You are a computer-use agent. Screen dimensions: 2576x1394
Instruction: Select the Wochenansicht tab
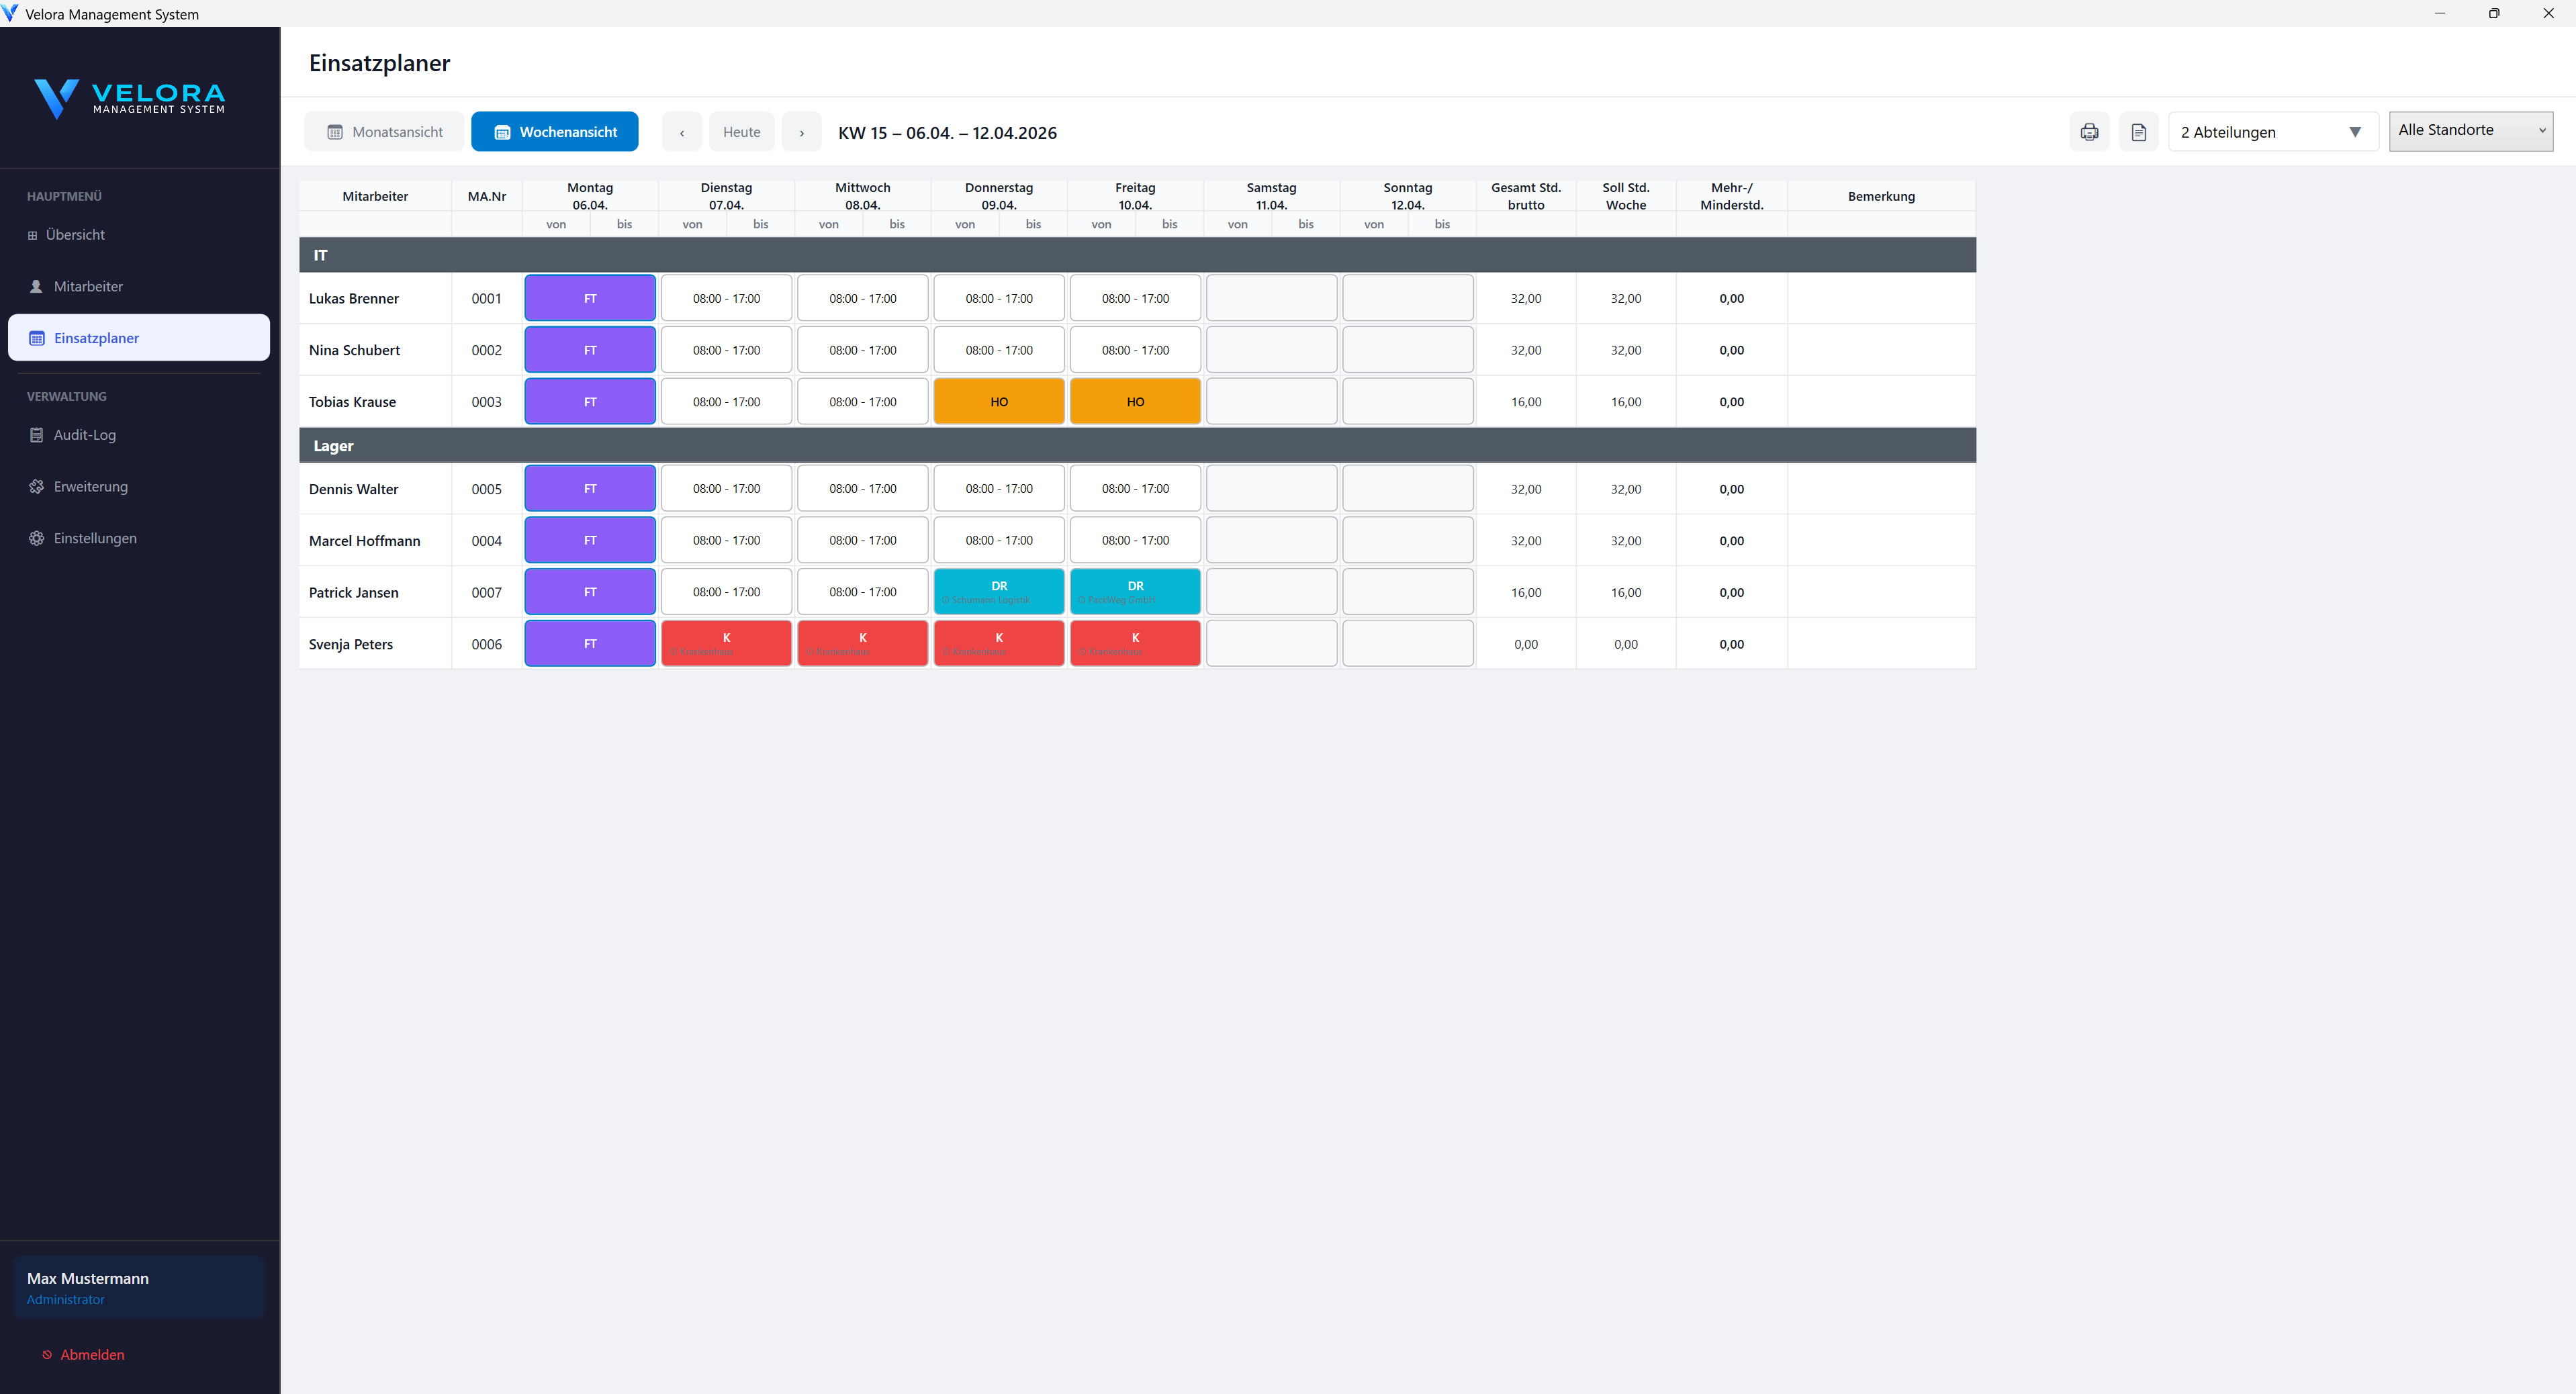point(555,132)
